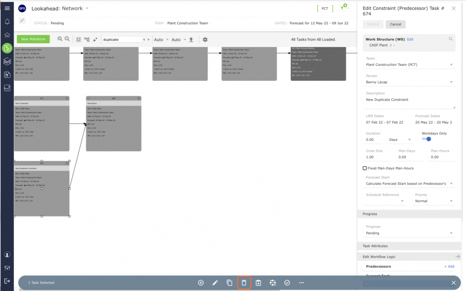465x291 pixels.
Task: Click the complete checkmark circle icon
Action: (x=287, y=283)
